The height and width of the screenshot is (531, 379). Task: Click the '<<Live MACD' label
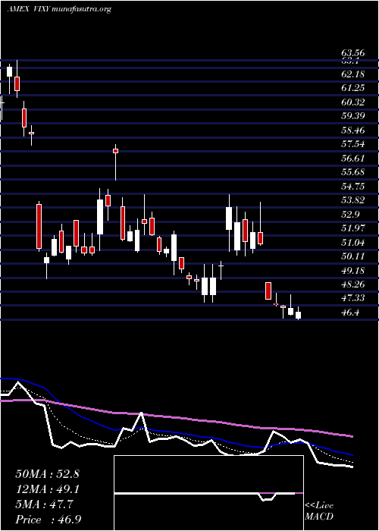pyautogui.click(x=319, y=511)
